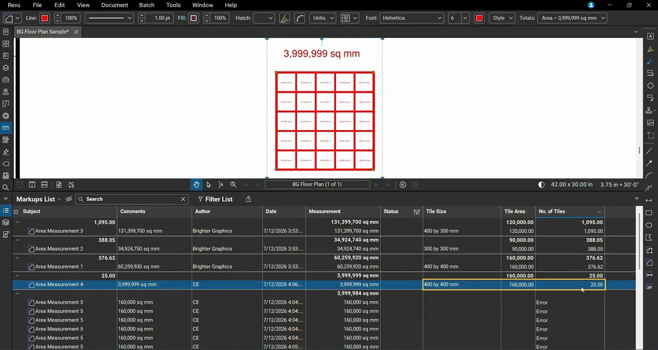Toggle split view vertical
The width and height of the screenshot is (658, 350).
32,185
